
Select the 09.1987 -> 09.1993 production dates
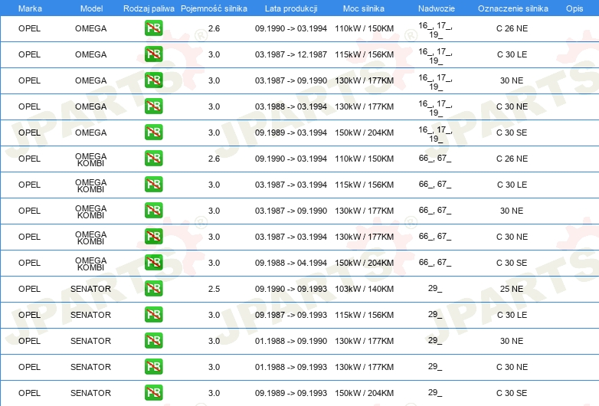[x=291, y=315]
